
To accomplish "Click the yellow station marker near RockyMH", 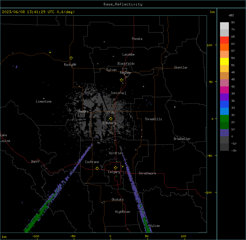I will 71,58.
